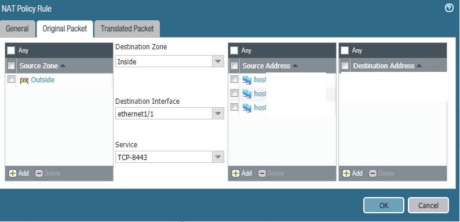Click the Source Zone column header

pyautogui.click(x=64, y=65)
